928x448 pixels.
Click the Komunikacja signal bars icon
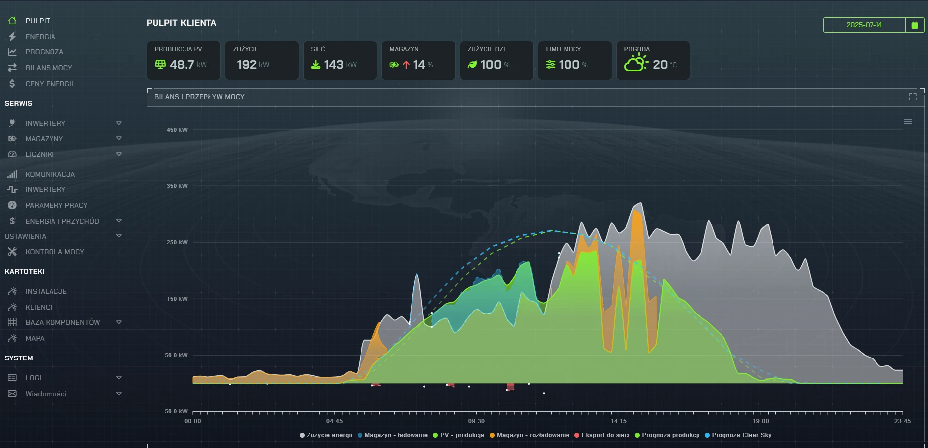12,174
